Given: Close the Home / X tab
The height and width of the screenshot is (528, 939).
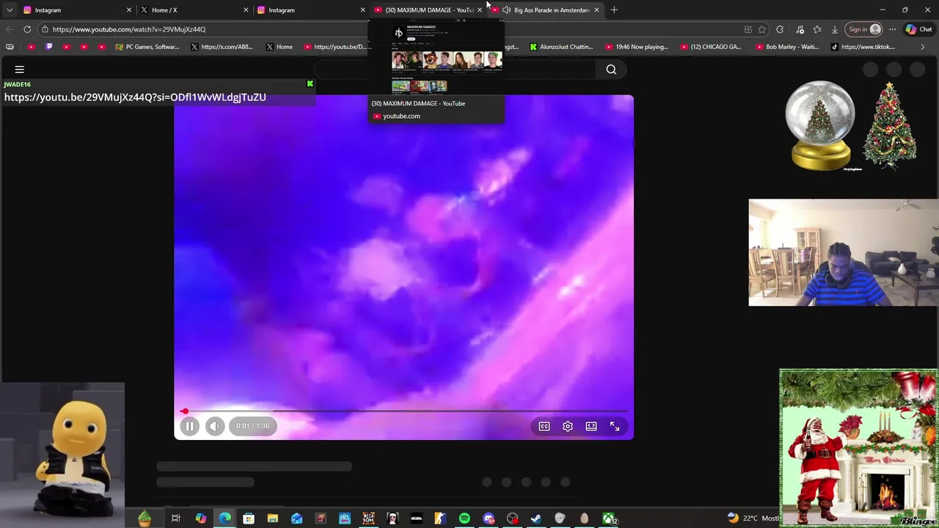Looking at the screenshot, I should tap(246, 10).
